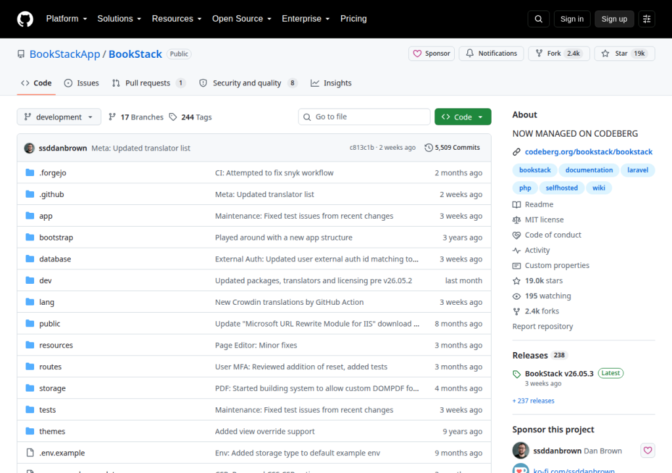Click the note icon beside Custom properties

[x=516, y=265]
